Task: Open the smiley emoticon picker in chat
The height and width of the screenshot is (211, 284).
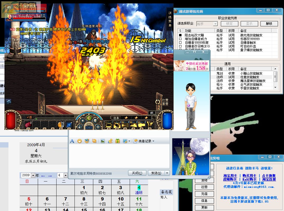Action: click(79, 141)
